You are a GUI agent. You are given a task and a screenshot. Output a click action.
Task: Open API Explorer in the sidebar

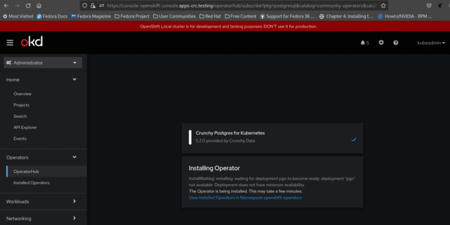pos(25,127)
